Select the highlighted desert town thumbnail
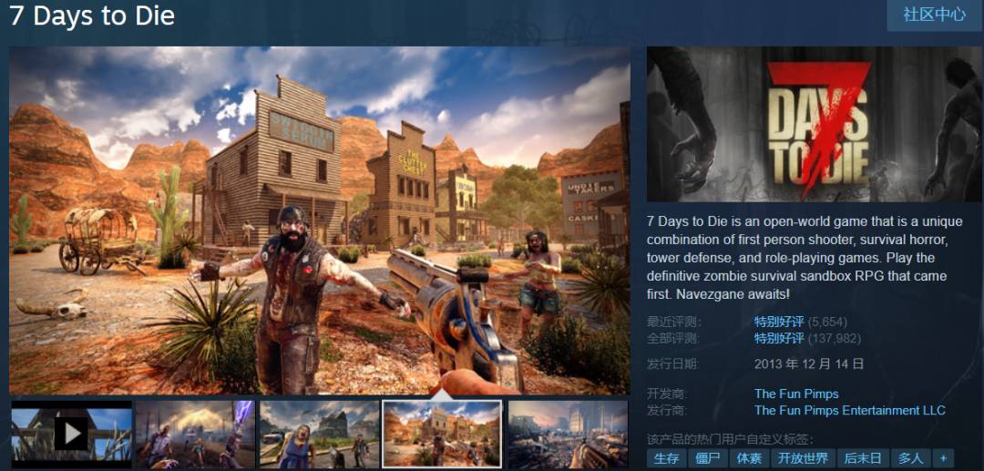 tap(443, 435)
